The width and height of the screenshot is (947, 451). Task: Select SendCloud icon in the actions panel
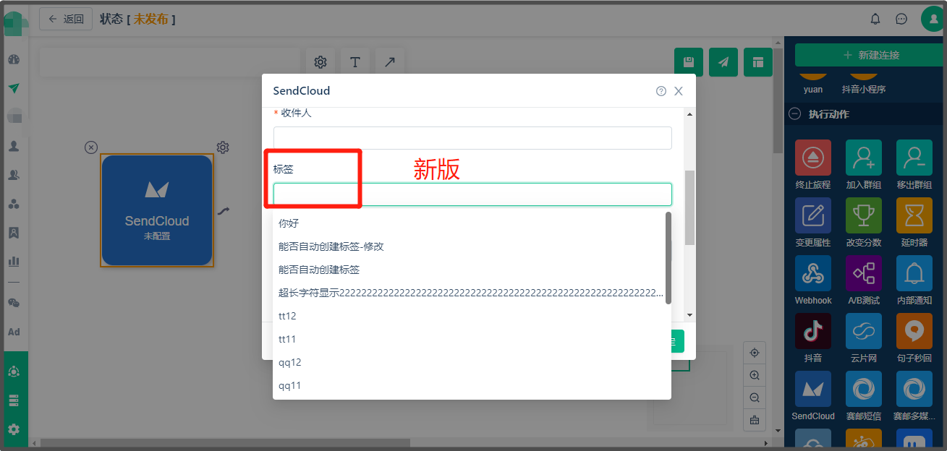(813, 389)
